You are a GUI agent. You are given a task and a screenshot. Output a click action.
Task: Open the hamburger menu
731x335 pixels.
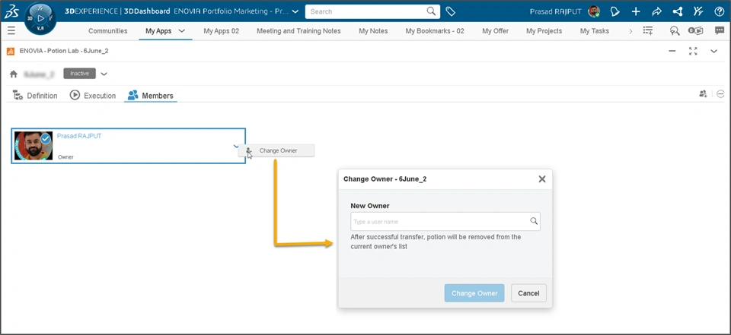(11, 31)
